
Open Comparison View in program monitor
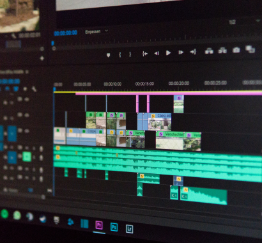pyautogui.click(x=250, y=49)
